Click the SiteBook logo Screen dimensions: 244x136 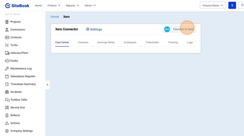18,6
